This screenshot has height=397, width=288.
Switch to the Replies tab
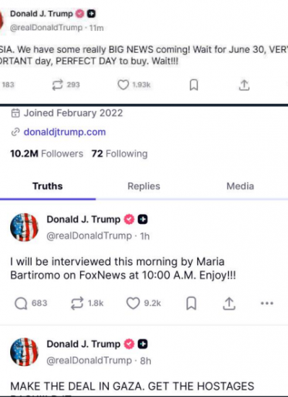(144, 186)
